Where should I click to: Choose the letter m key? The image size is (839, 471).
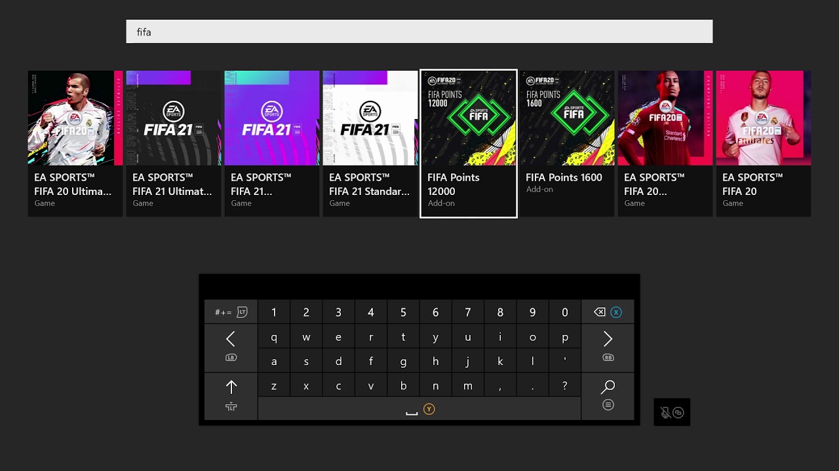point(468,386)
